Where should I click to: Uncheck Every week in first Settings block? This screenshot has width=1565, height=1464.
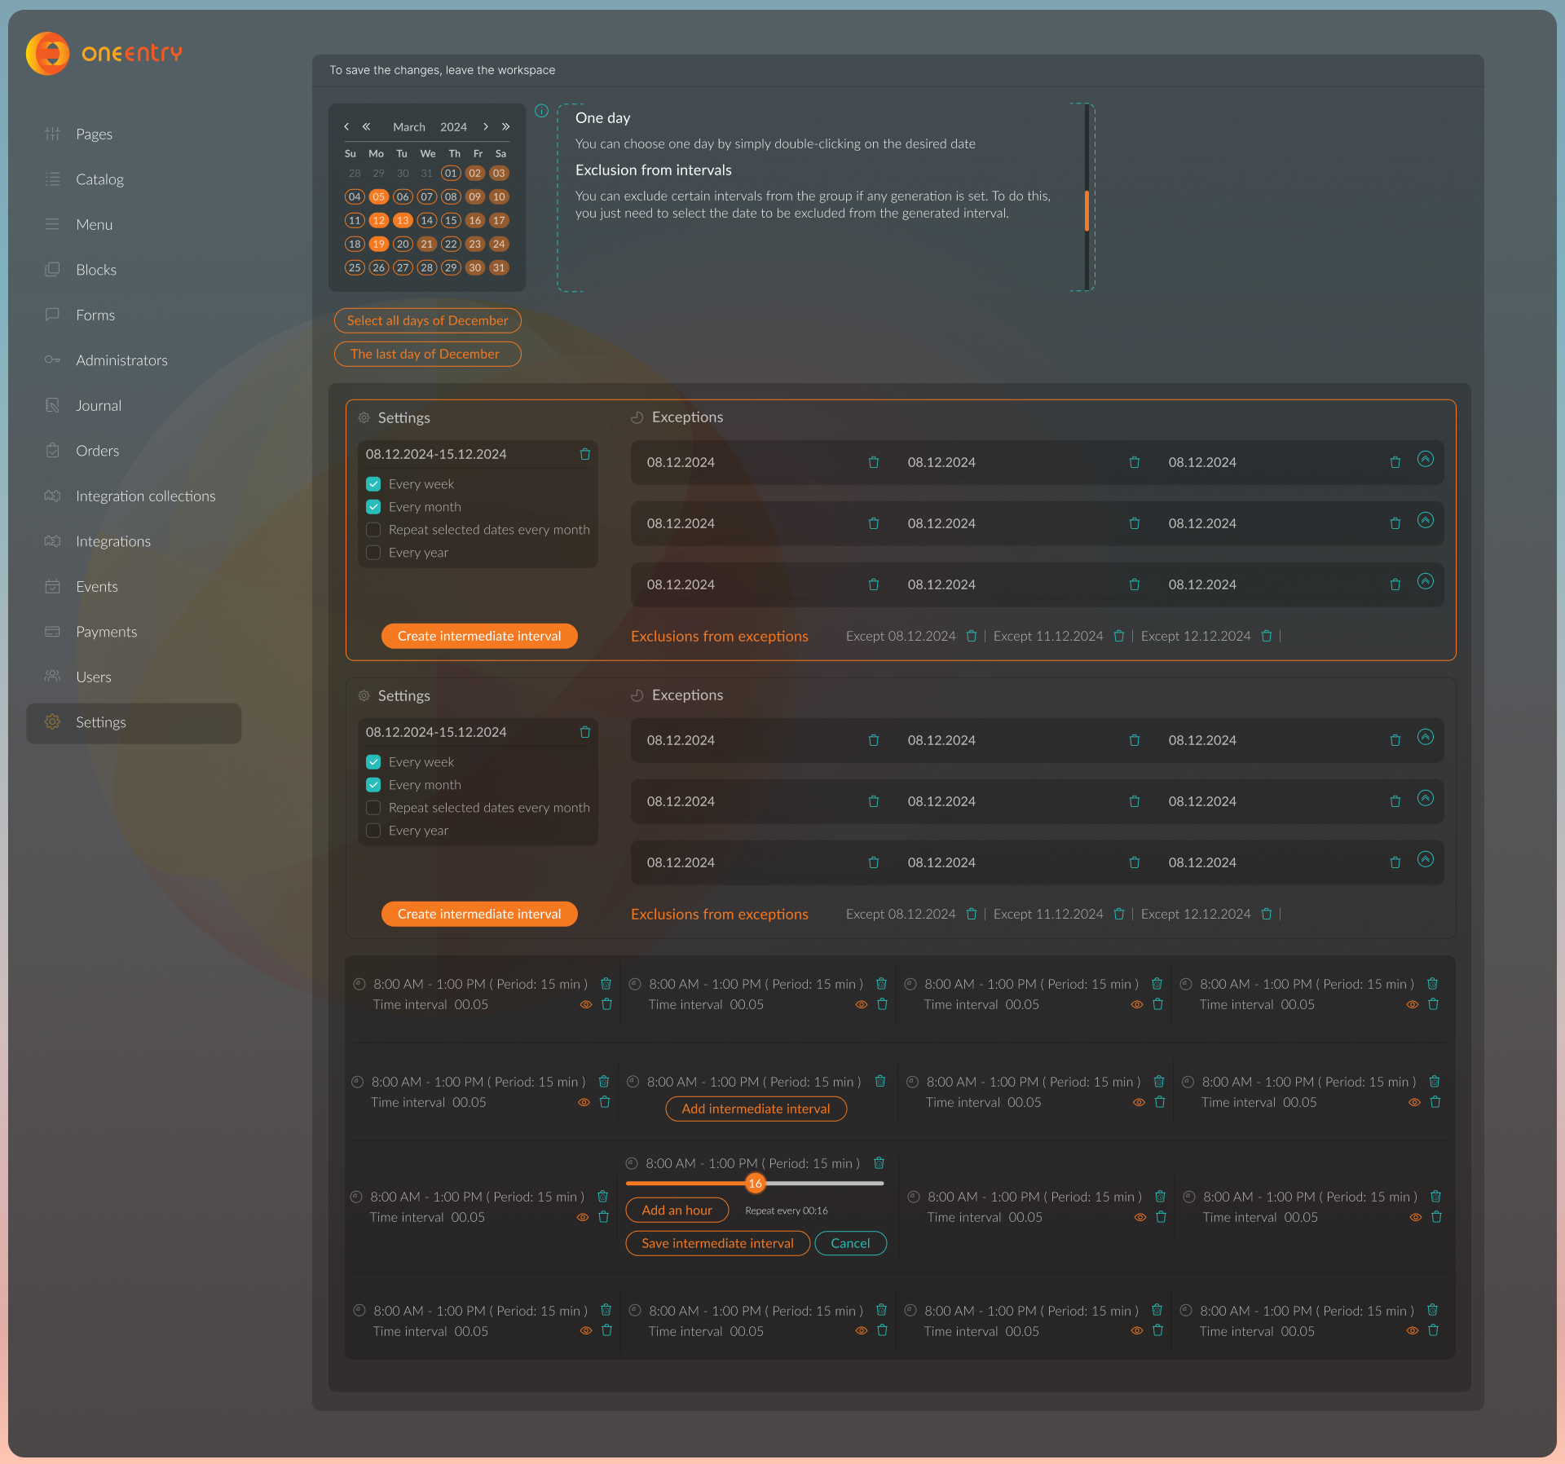(x=373, y=484)
